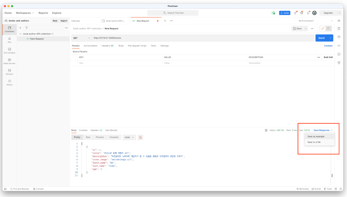Image resolution: width=347 pixels, height=197 pixels.
Task: Switch to the Test Results tab
Action: [111, 130]
